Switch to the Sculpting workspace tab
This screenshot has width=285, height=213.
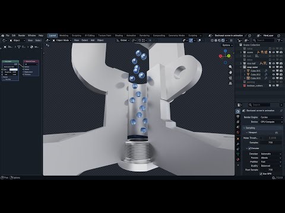pos(77,35)
